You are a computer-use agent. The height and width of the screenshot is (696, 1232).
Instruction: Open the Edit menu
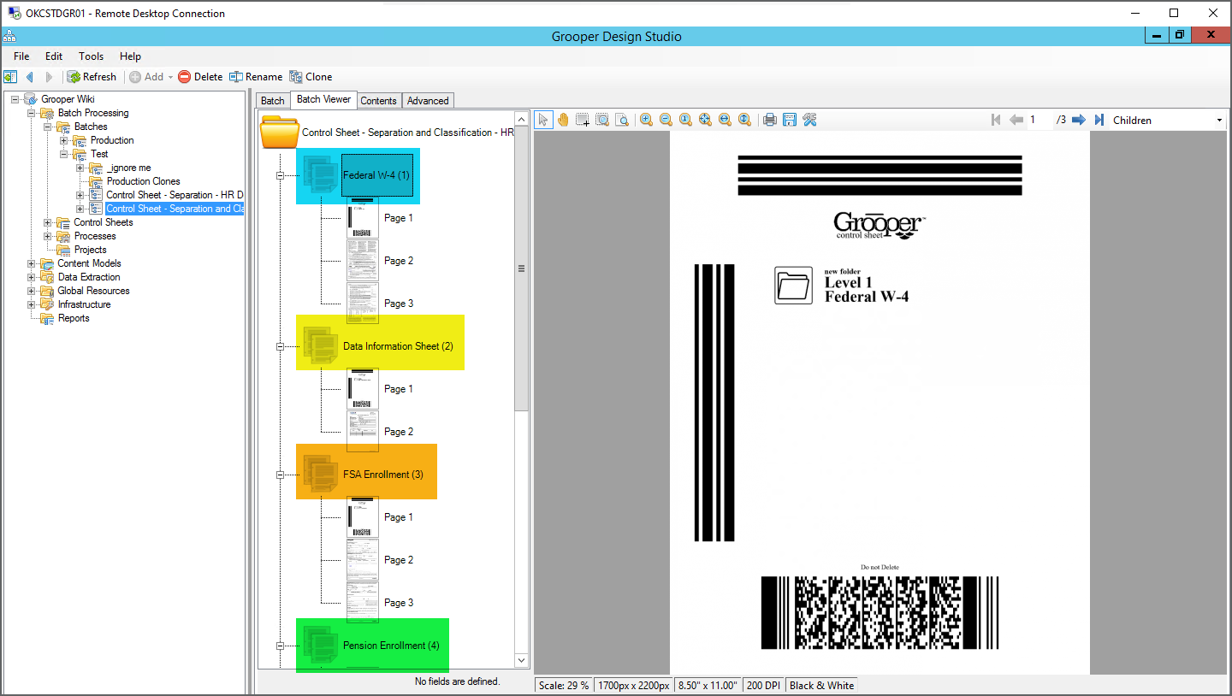tap(54, 56)
